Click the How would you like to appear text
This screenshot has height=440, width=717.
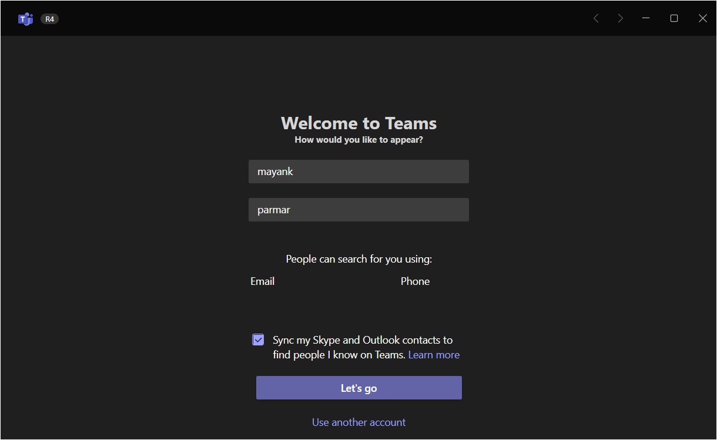pyautogui.click(x=358, y=139)
